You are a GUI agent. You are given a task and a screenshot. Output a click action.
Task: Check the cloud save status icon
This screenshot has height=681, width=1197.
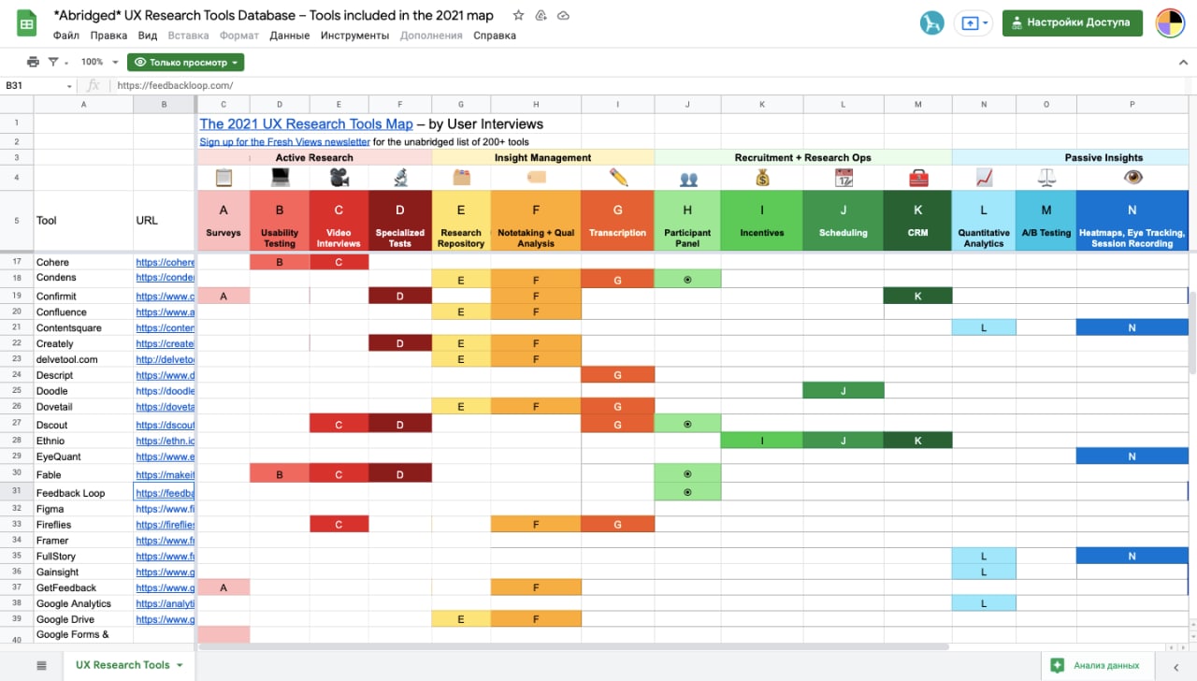point(563,16)
